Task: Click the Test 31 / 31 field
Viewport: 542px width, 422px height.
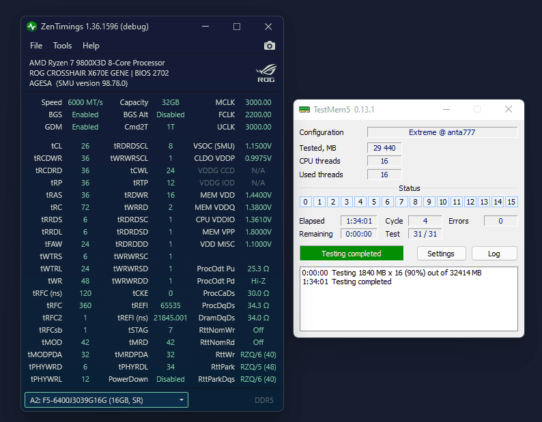Action: (425, 234)
